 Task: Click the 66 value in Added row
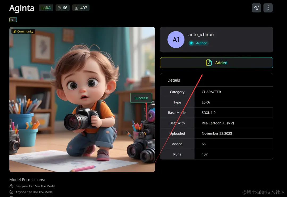pyautogui.click(x=204, y=144)
